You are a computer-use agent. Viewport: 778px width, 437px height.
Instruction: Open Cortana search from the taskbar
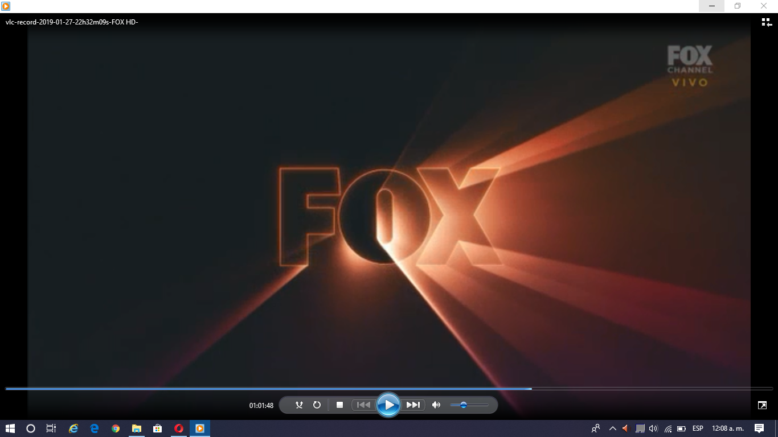[31, 428]
